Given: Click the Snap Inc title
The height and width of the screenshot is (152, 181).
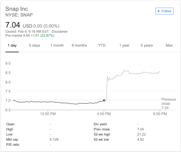Looking at the screenshot, I should [x=17, y=9].
